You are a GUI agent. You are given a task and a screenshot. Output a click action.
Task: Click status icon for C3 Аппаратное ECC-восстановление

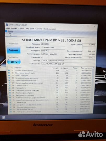[10, 105]
